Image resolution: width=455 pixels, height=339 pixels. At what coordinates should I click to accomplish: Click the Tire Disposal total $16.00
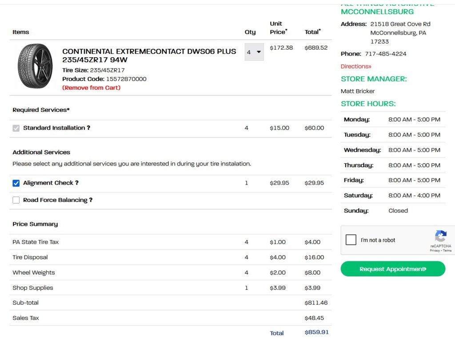(x=314, y=257)
